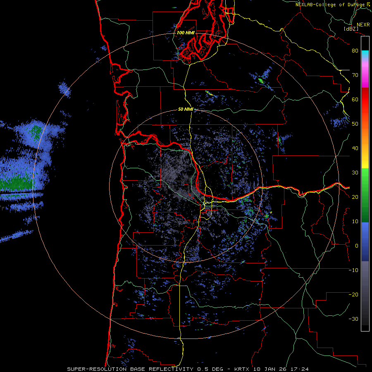Click the 10 value on the dBZ scale
This screenshot has width=372, height=372.
click(355, 222)
